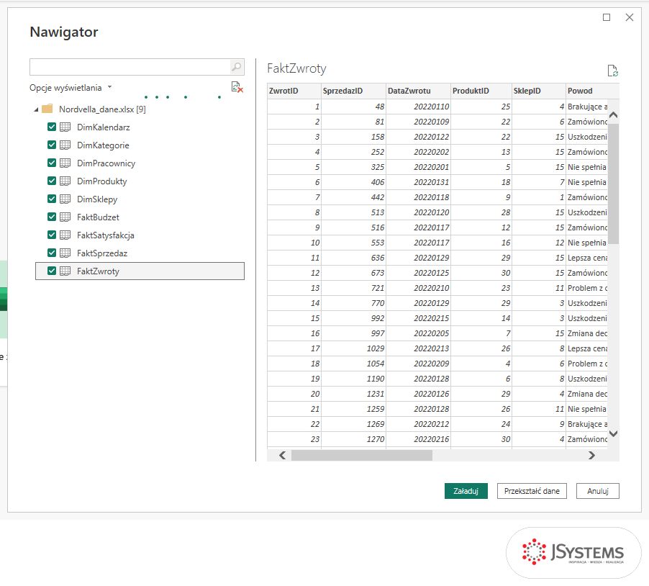Click the table icon next to FaktSatysfakcja

tap(65, 235)
